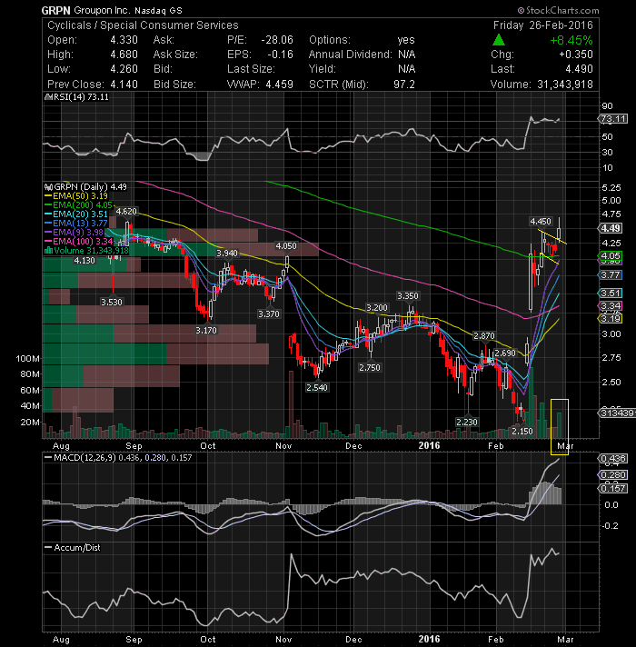Click the date 'Friday 26-Feb-2016'

[x=542, y=25]
